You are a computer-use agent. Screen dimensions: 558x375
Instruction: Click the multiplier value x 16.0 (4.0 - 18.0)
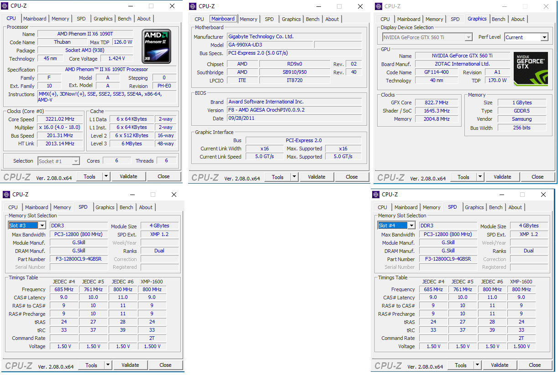pyautogui.click(x=60, y=128)
